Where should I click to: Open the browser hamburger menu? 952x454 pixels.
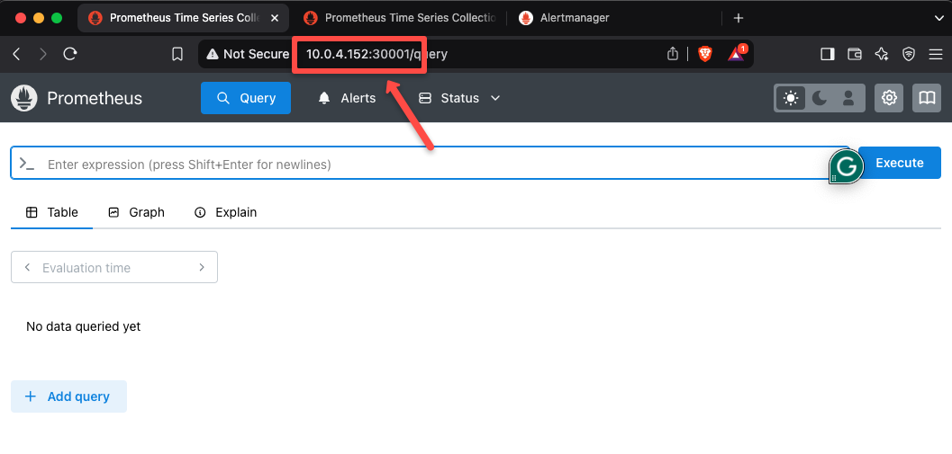[x=936, y=55]
